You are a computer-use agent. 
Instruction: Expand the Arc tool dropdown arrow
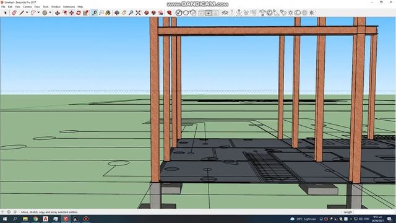(x=38, y=12)
